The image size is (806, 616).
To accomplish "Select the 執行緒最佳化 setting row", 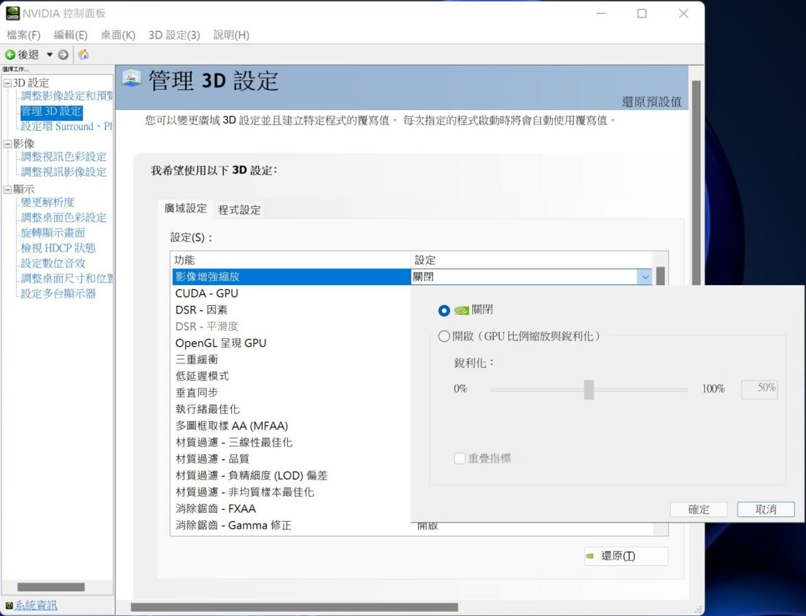I will 291,410.
